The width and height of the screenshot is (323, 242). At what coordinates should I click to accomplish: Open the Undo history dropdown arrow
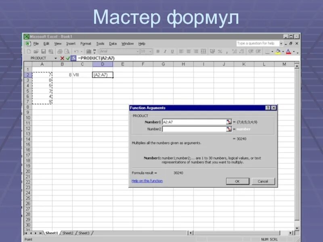point(82,52)
